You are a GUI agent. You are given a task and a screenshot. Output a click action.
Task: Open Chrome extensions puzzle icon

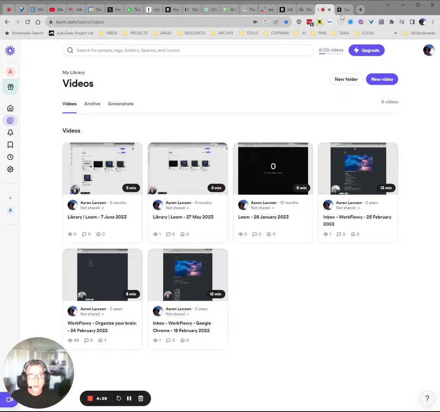coord(392,22)
